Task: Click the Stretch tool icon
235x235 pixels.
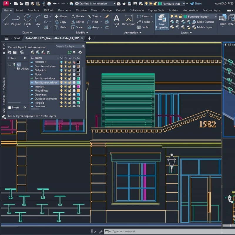Action: 57,27
